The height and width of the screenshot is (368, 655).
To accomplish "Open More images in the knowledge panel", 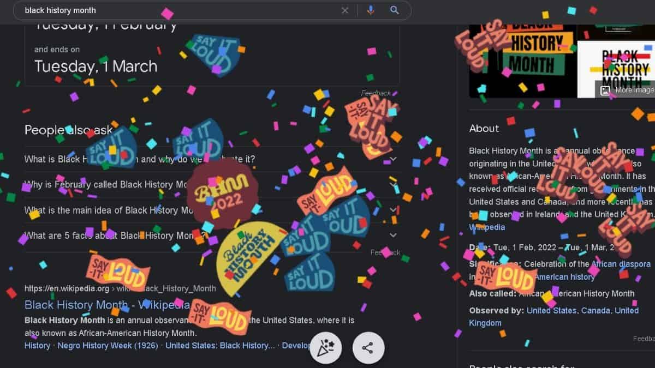I will coord(628,91).
